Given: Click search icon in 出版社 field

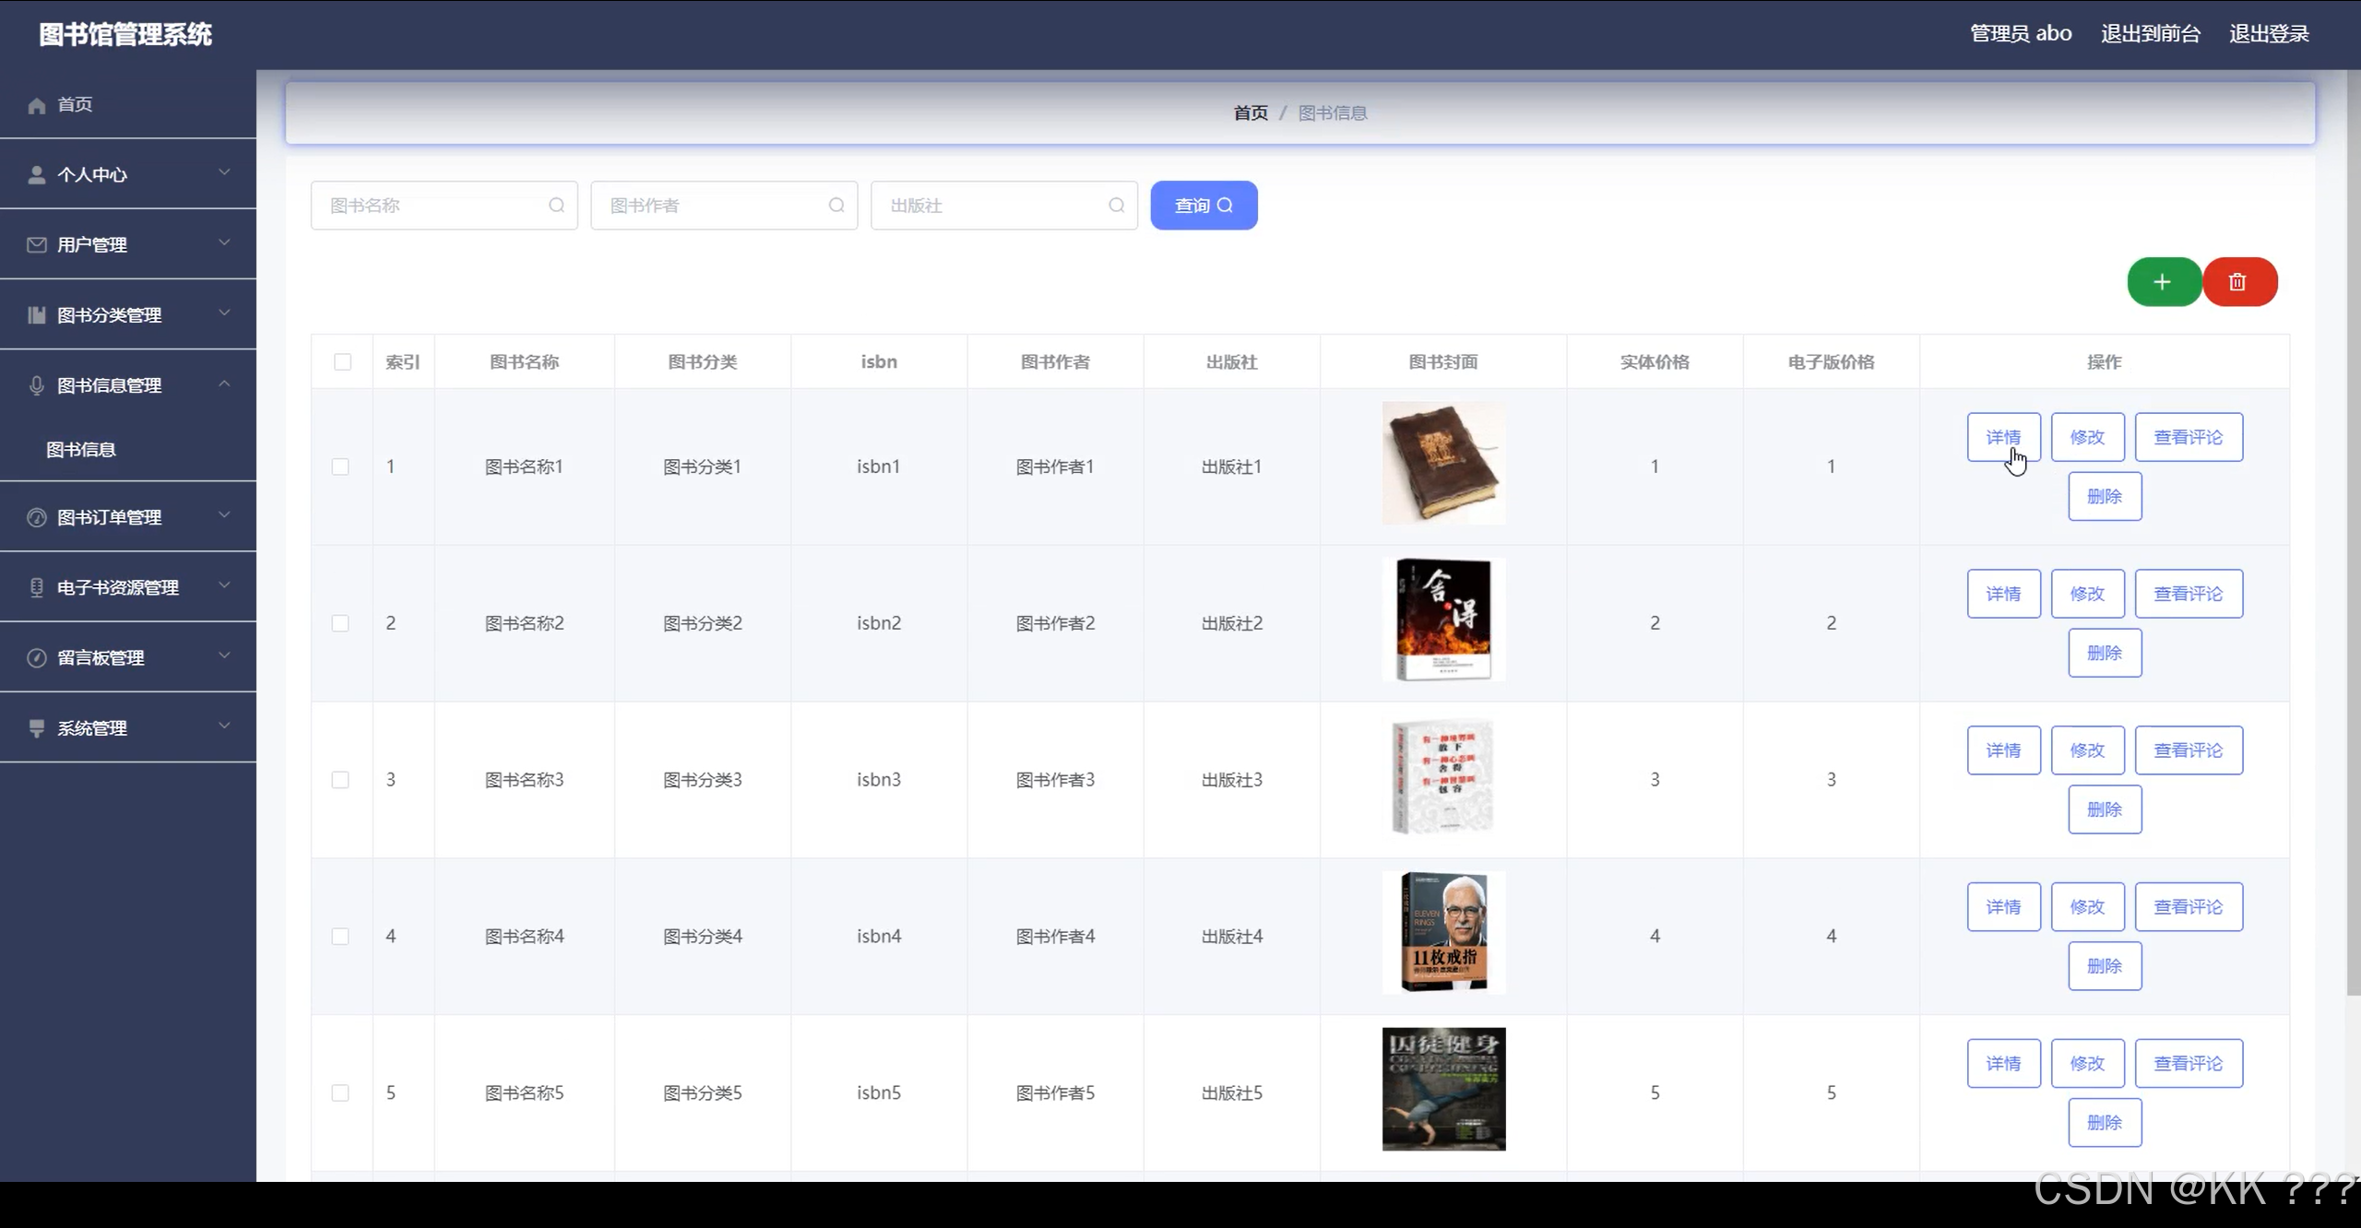Looking at the screenshot, I should (x=1116, y=206).
